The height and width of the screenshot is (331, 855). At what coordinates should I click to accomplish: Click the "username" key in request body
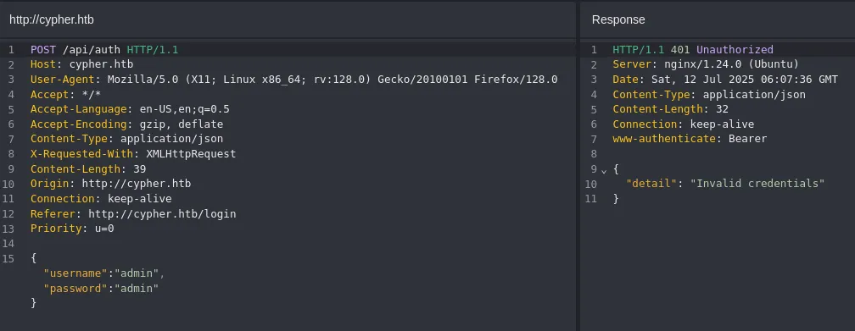[75, 273]
